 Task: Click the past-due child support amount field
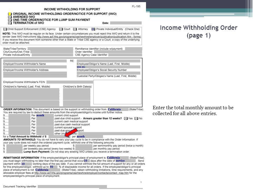pos(19,118)
